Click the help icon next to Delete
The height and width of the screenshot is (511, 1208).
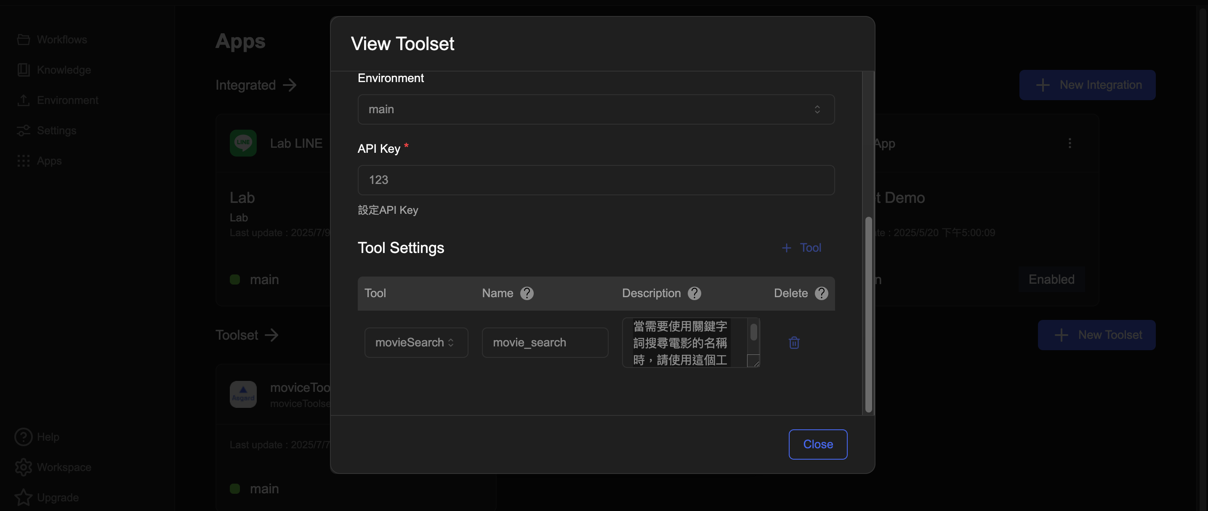821,293
